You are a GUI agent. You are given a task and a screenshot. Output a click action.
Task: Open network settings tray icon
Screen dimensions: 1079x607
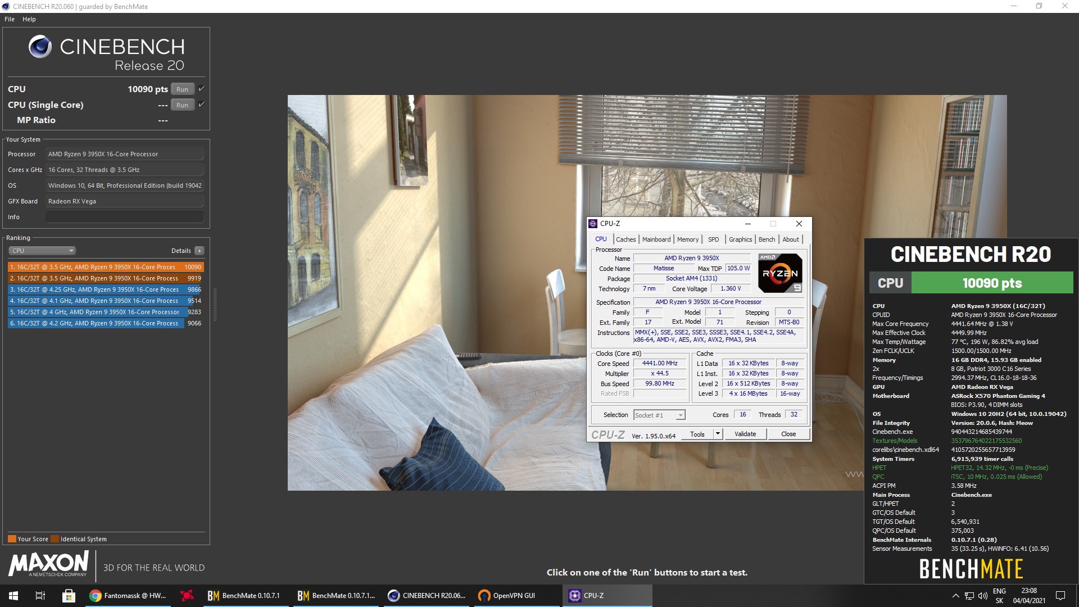pos(969,596)
